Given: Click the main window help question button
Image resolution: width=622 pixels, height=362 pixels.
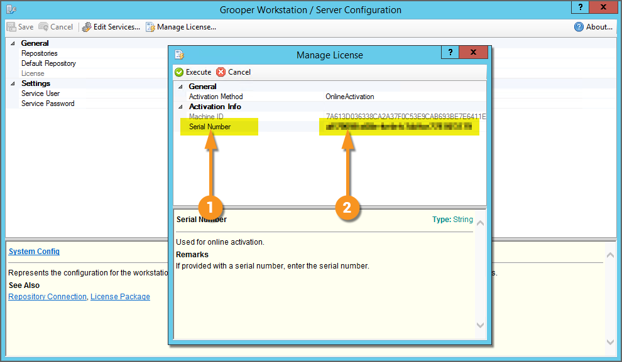Looking at the screenshot, I should [x=581, y=7].
